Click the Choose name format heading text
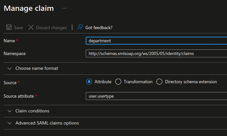The height and width of the screenshot is (136, 227). point(37,68)
